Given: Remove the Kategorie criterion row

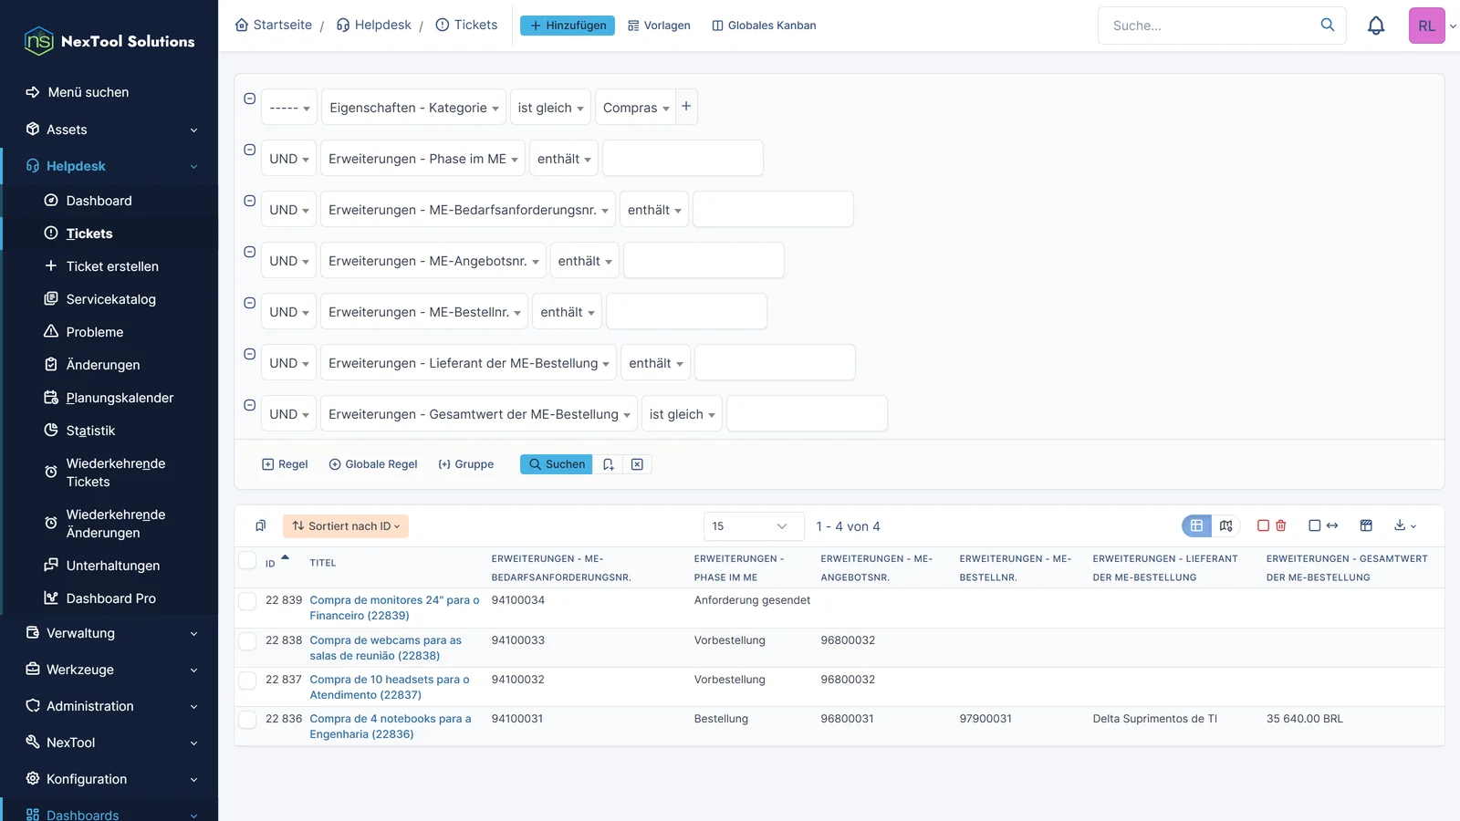Looking at the screenshot, I should click(249, 99).
